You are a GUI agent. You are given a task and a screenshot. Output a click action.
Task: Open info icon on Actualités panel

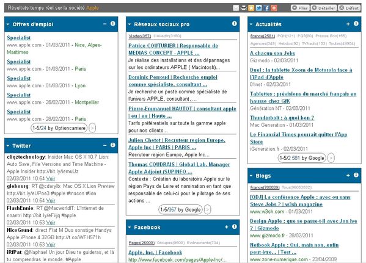[356, 24]
